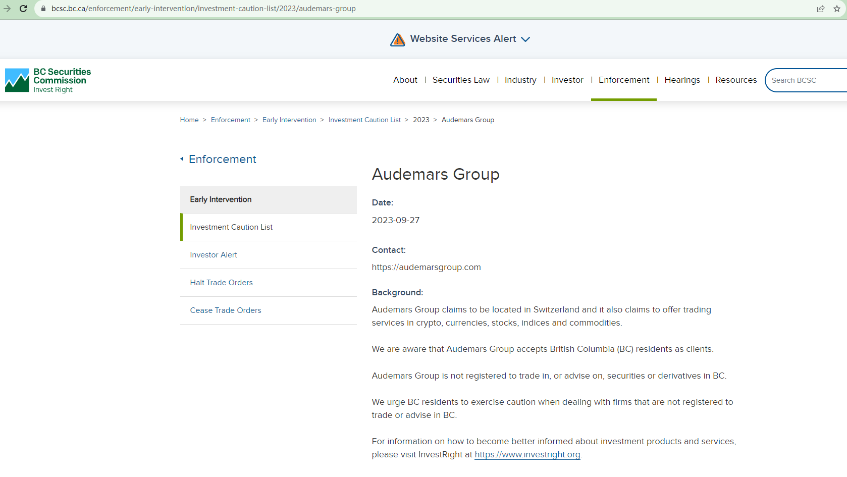
Task: Open the Hearings menu
Action: point(682,80)
